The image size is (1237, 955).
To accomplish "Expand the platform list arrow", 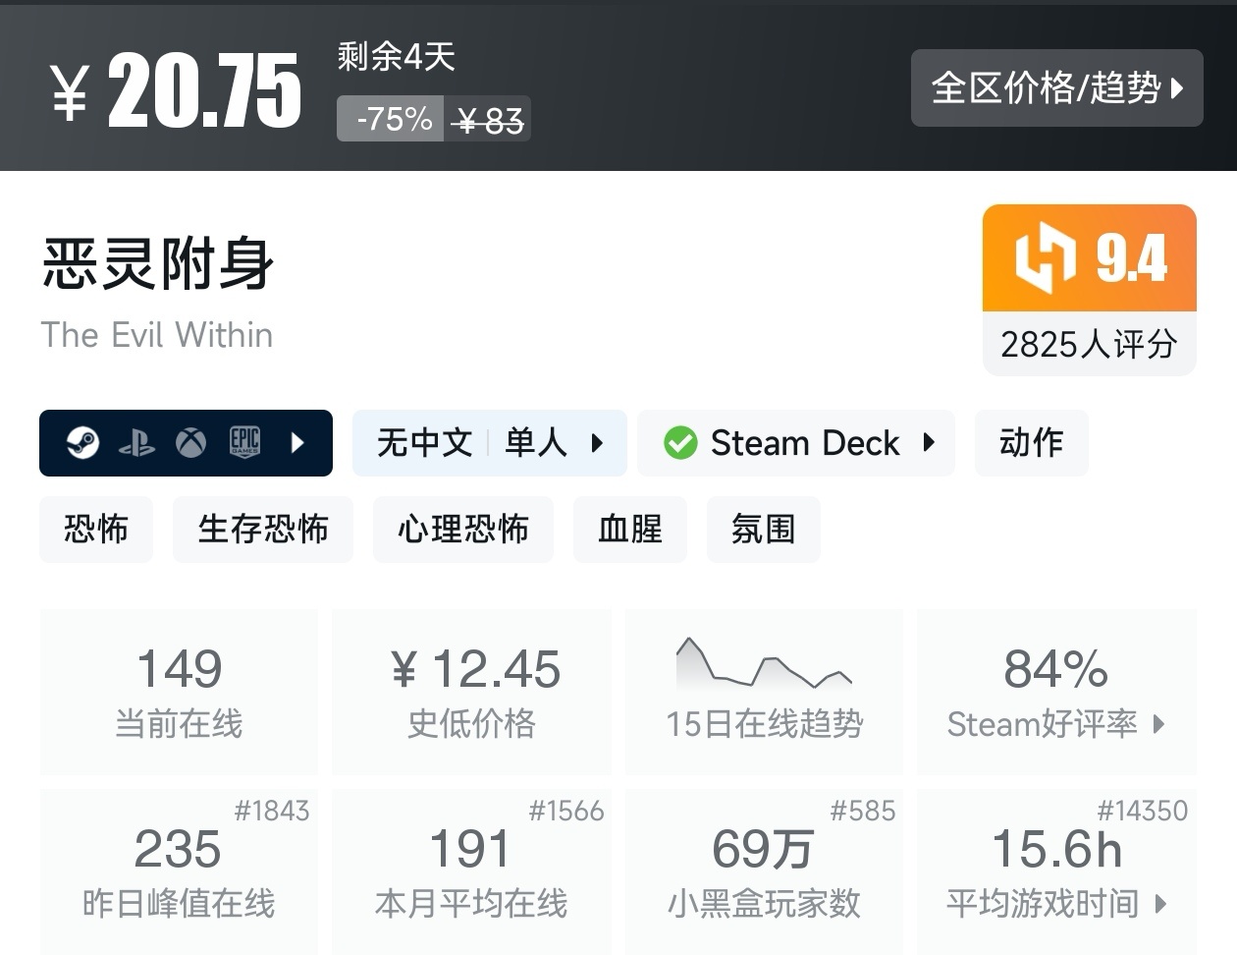I will pos(297,443).
